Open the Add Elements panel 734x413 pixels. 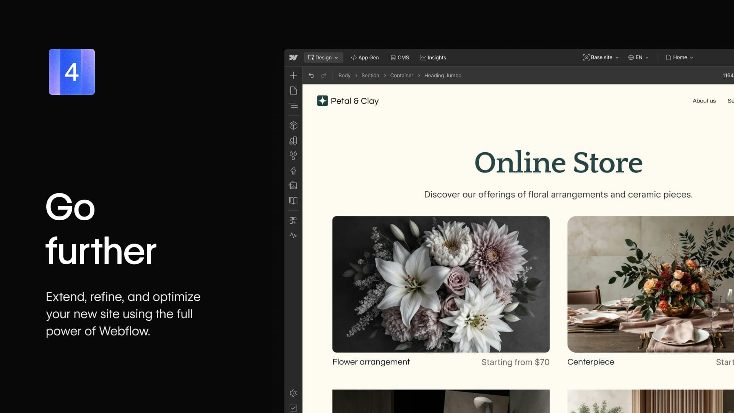coord(293,75)
